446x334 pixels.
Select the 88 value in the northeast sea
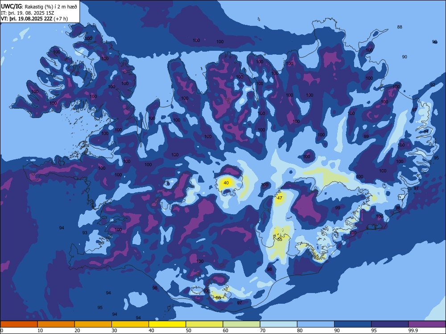point(400,27)
